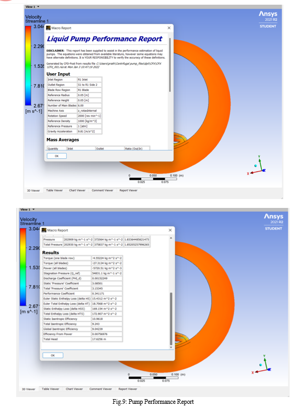
Task: Click the Total Head value '17.6256 m'
Action: click(107, 339)
